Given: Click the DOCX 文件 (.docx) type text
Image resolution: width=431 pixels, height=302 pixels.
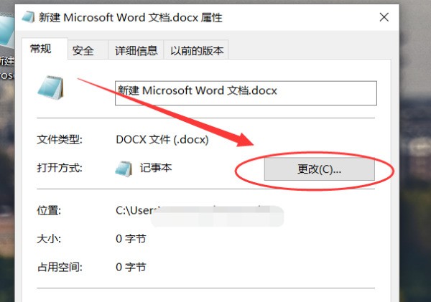Looking at the screenshot, I should pos(162,140).
